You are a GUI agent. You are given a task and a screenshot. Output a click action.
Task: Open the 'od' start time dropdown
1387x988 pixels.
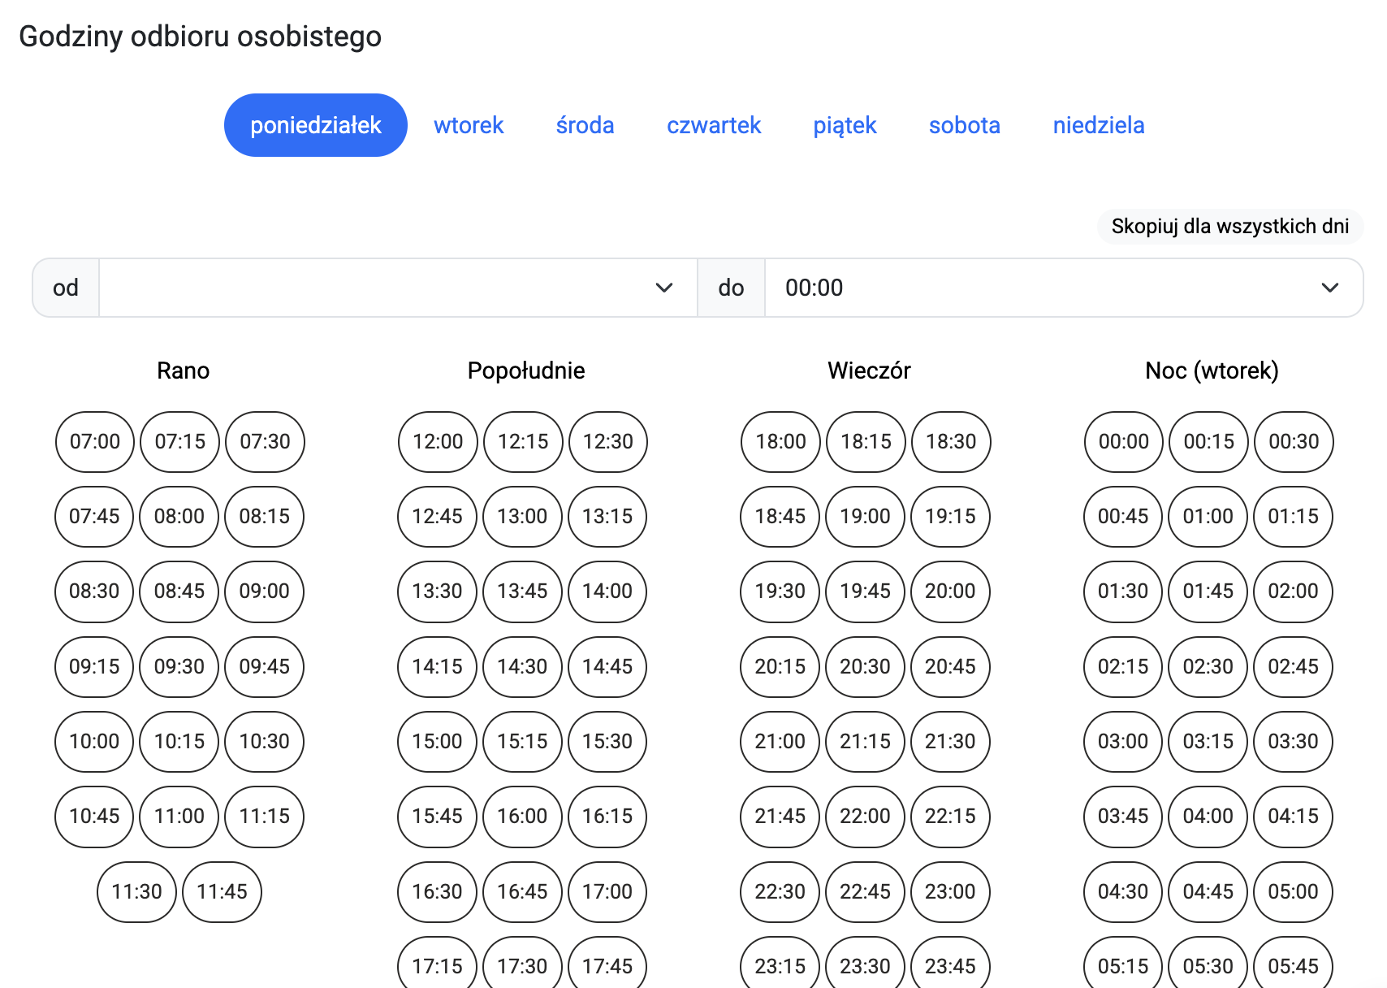[398, 288]
